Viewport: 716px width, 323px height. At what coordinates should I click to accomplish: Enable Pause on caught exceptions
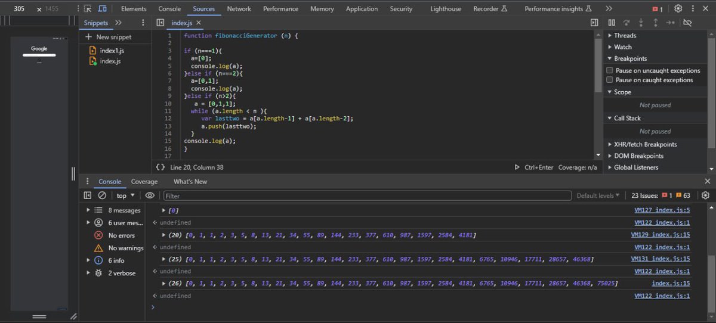(610, 80)
